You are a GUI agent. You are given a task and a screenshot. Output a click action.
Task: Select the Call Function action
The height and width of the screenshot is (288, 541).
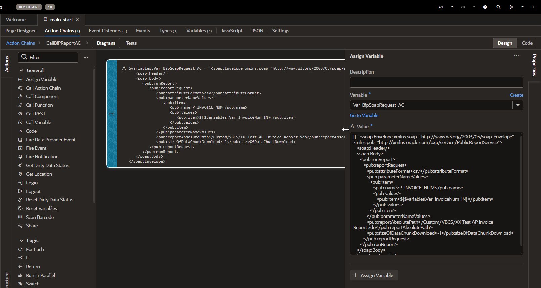coord(39,105)
